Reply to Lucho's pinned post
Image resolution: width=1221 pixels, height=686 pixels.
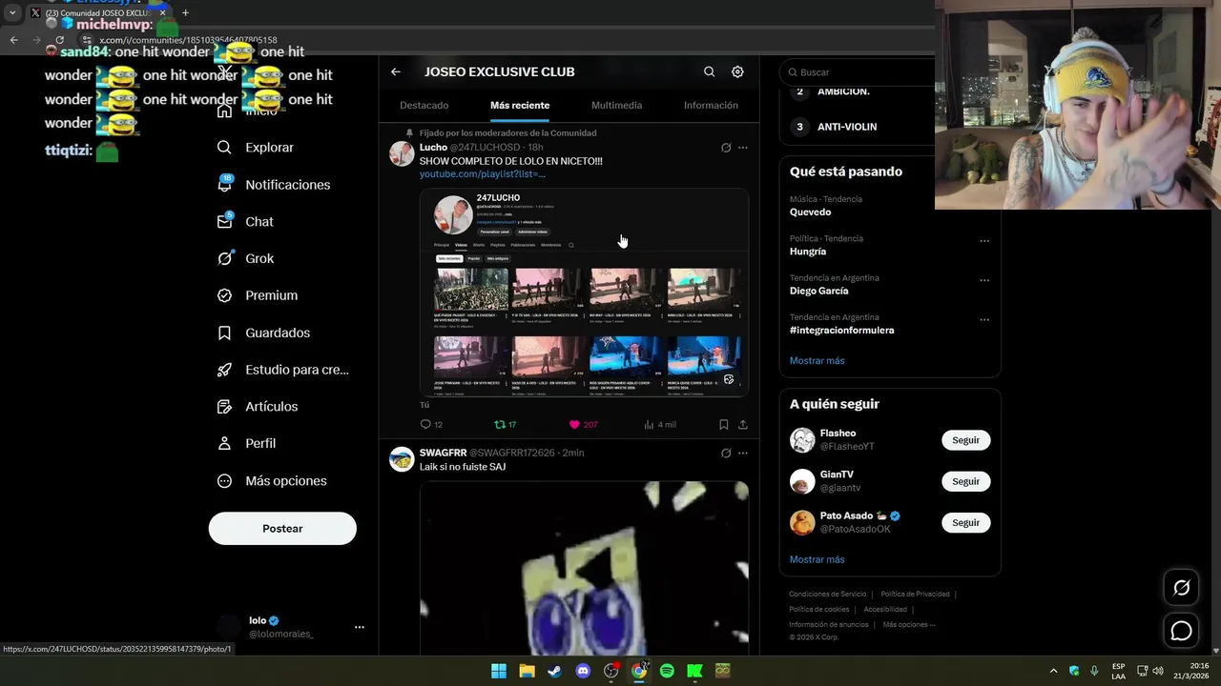point(431,424)
